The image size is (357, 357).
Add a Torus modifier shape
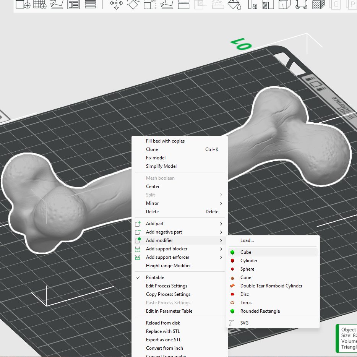coord(246,303)
